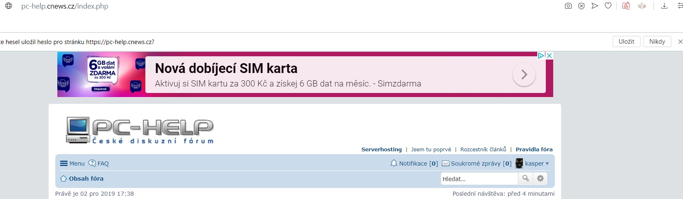The height and width of the screenshot is (199, 683).
Task: Click the ad's next arrow button
Action: pyautogui.click(x=524, y=75)
